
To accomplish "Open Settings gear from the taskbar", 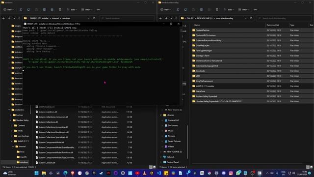I will point(216,173).
